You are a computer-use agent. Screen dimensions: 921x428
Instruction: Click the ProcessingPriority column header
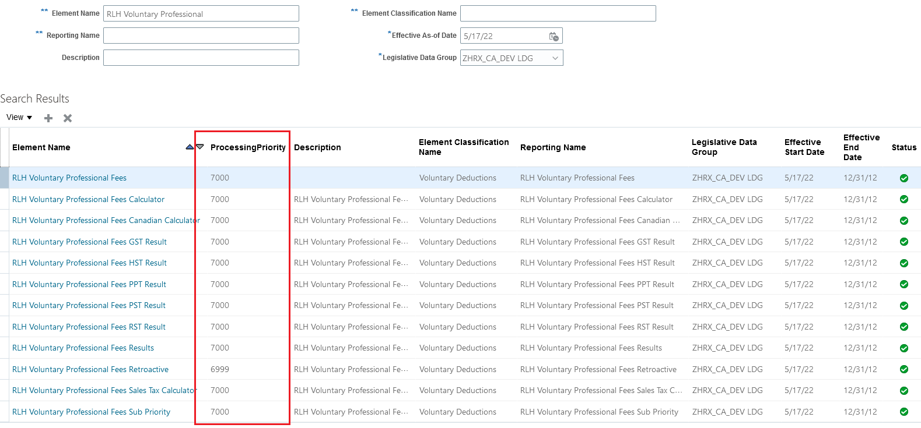pos(248,147)
